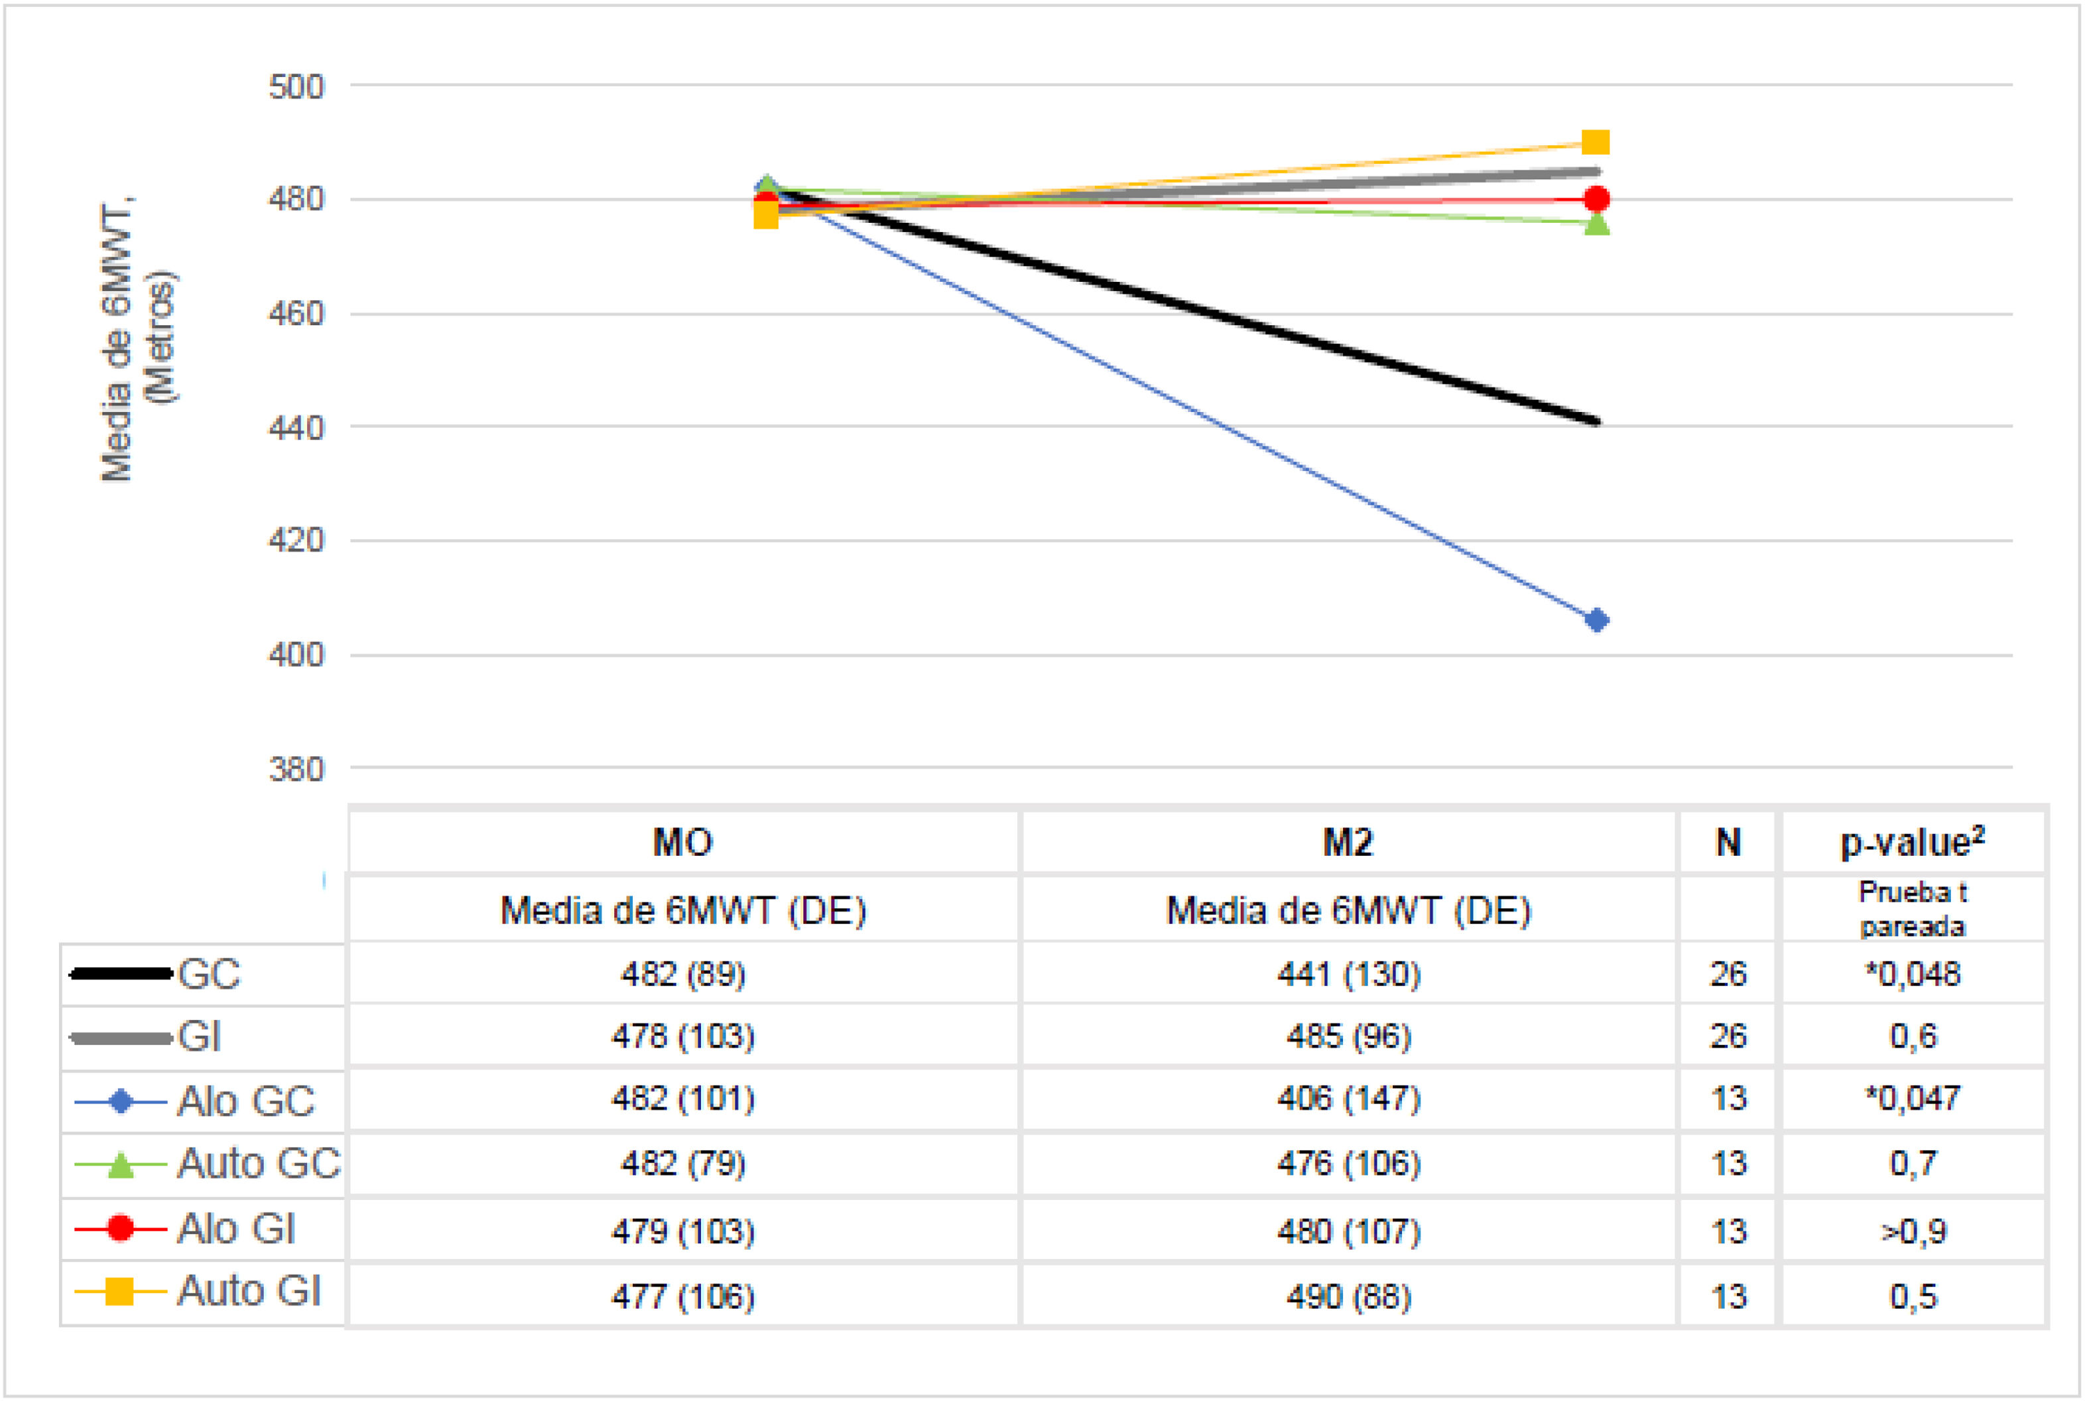Click the Alo GI legend circle icon
The height and width of the screenshot is (1401, 2085).
[x=121, y=1229]
